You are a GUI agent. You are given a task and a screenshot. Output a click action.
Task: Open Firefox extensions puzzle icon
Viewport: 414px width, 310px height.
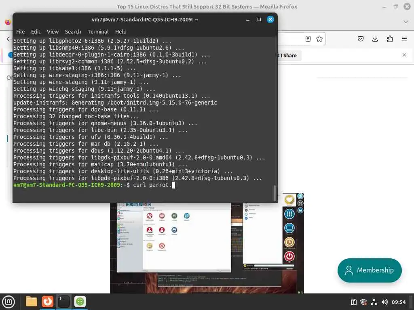(x=390, y=39)
